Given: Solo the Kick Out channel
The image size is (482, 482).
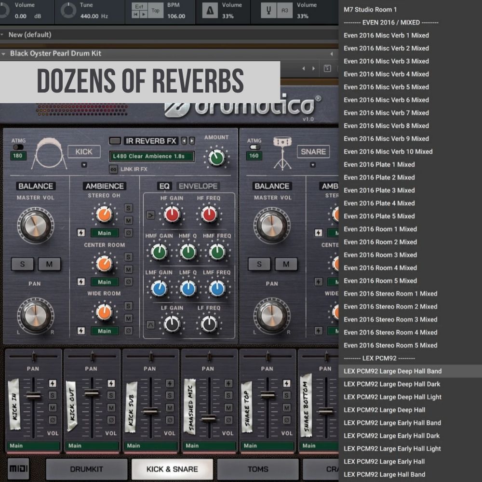Looking at the screenshot, I should click(111, 395).
